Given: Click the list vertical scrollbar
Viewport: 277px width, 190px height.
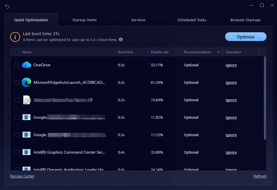Looking at the screenshot, I should (265, 98).
